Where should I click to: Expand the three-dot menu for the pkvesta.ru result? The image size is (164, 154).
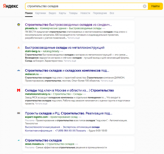104,29
